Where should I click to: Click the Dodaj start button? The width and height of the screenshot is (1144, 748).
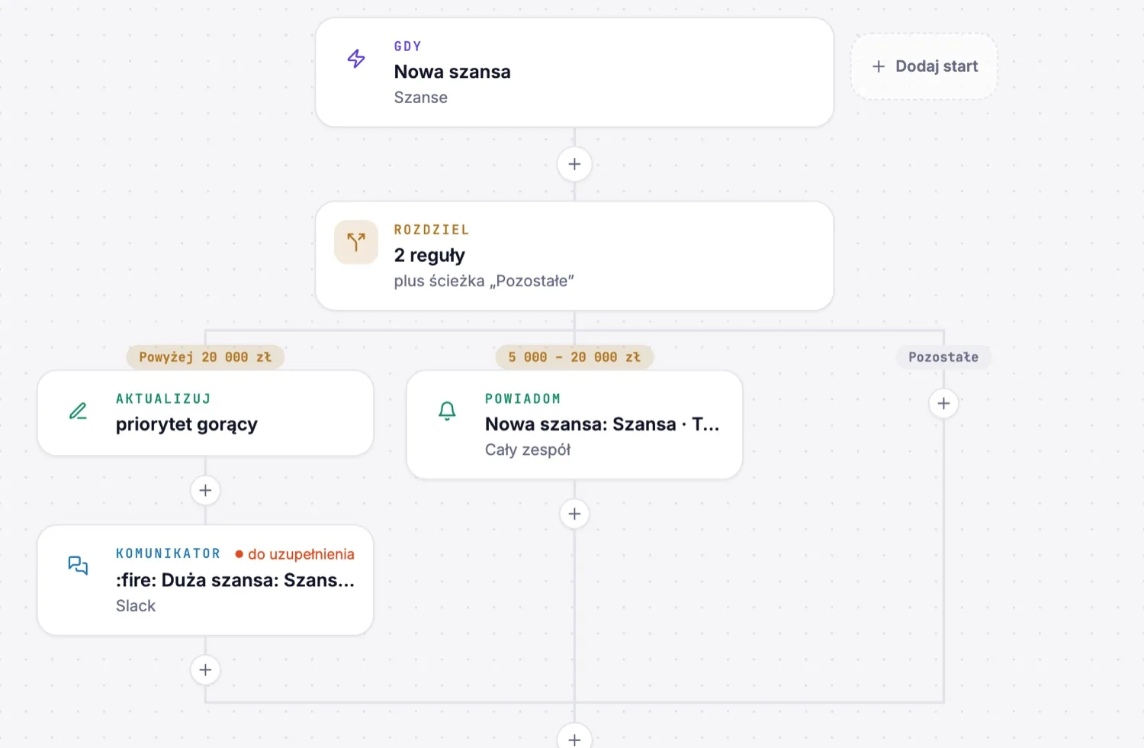[x=924, y=66]
